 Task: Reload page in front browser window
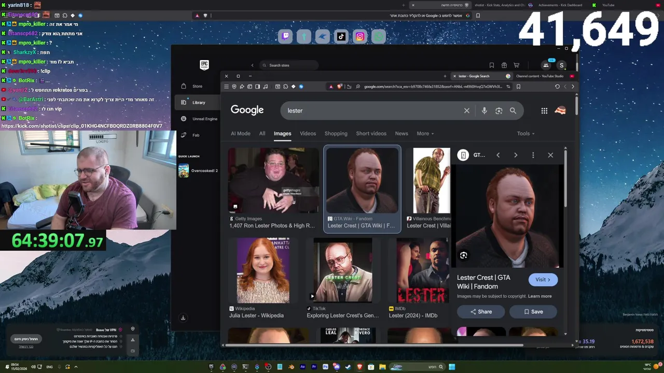coord(557,87)
